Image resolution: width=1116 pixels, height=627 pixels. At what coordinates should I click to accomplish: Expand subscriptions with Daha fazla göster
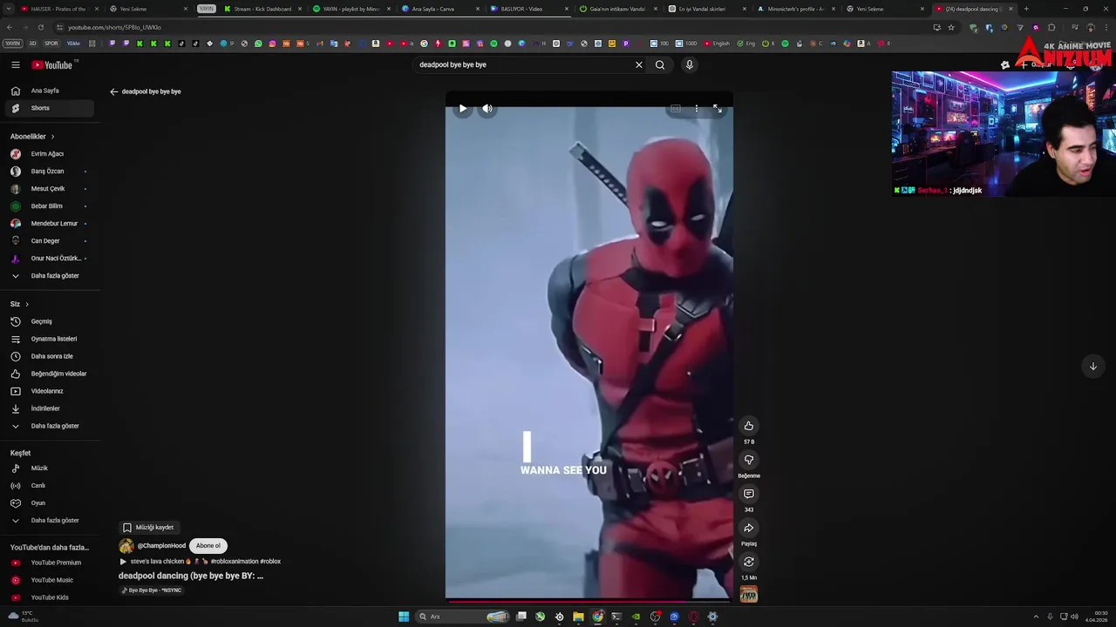[49, 276]
